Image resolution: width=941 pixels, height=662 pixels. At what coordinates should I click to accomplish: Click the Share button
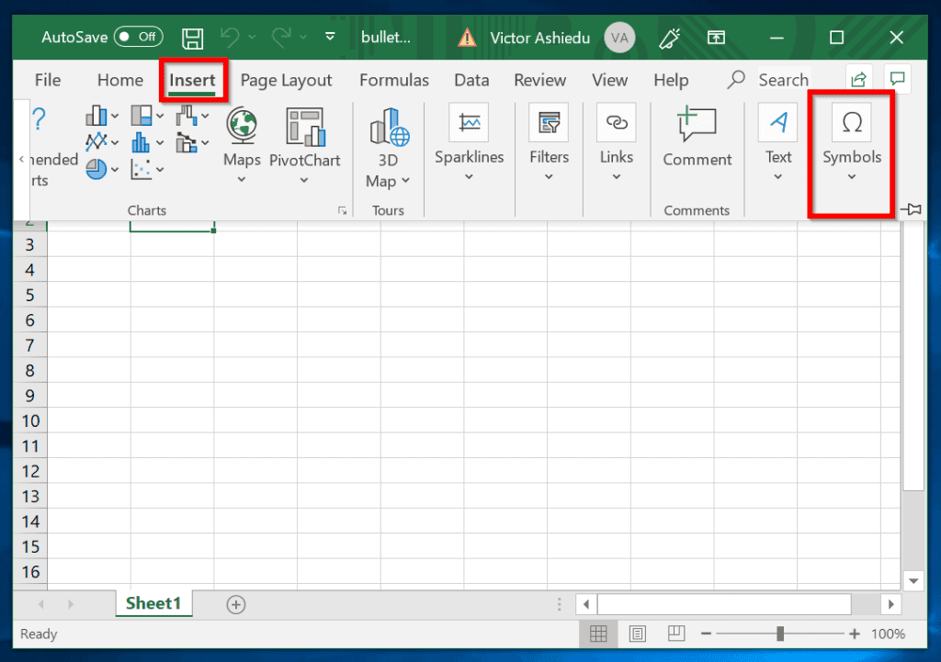858,80
